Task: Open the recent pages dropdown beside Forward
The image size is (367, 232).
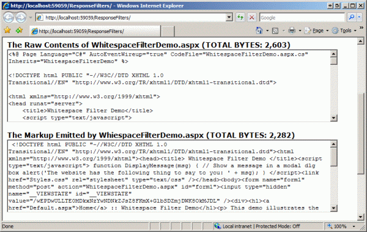Action: (31, 18)
